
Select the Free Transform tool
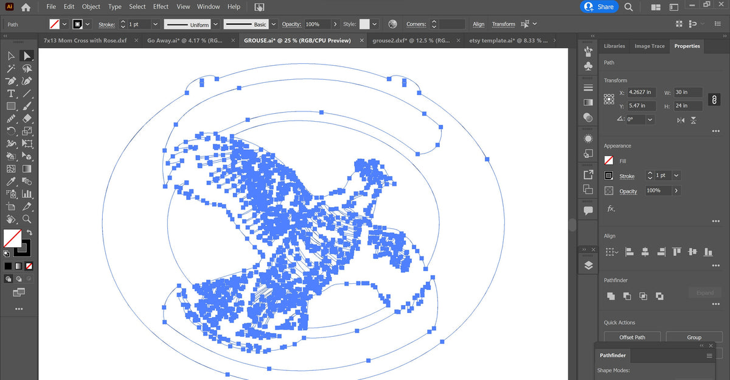click(27, 144)
